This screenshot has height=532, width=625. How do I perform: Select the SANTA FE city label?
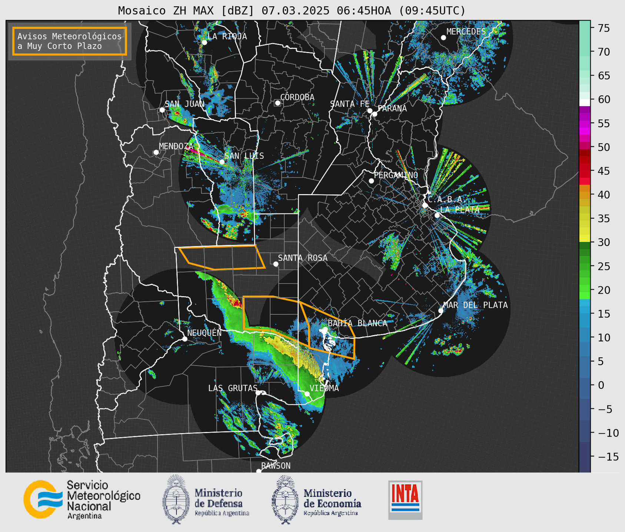pyautogui.click(x=350, y=104)
